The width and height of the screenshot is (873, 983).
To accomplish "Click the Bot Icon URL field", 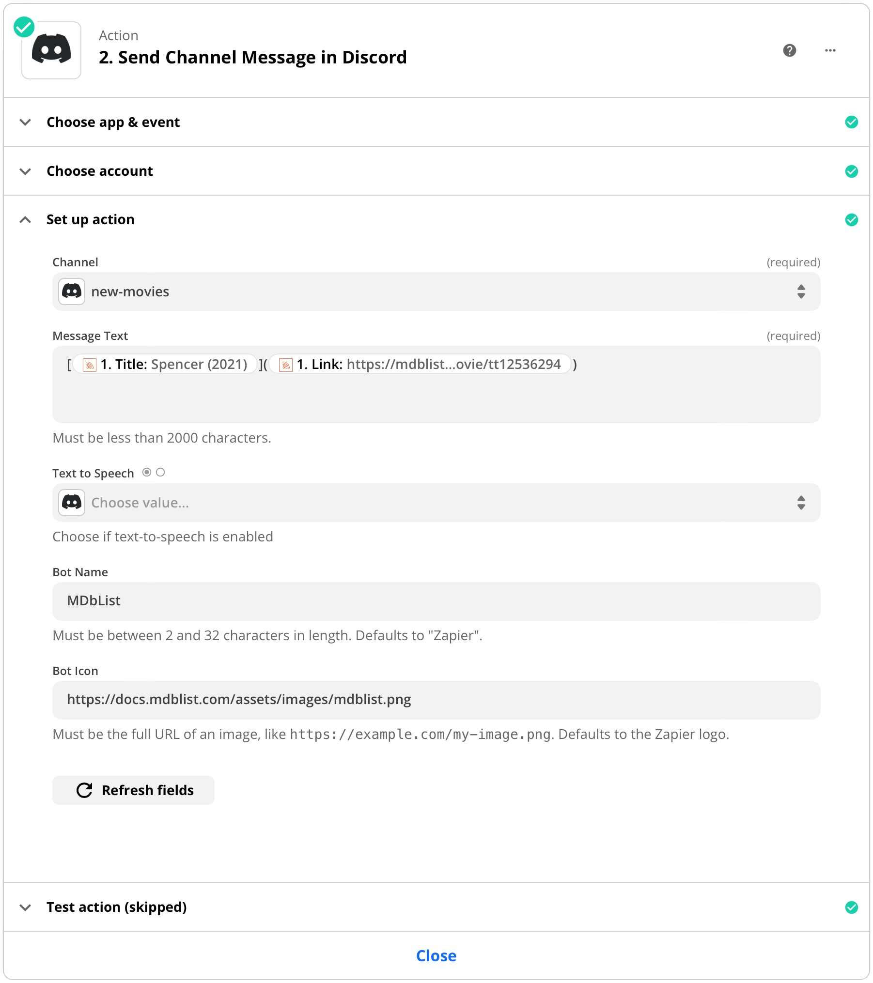I will click(436, 700).
